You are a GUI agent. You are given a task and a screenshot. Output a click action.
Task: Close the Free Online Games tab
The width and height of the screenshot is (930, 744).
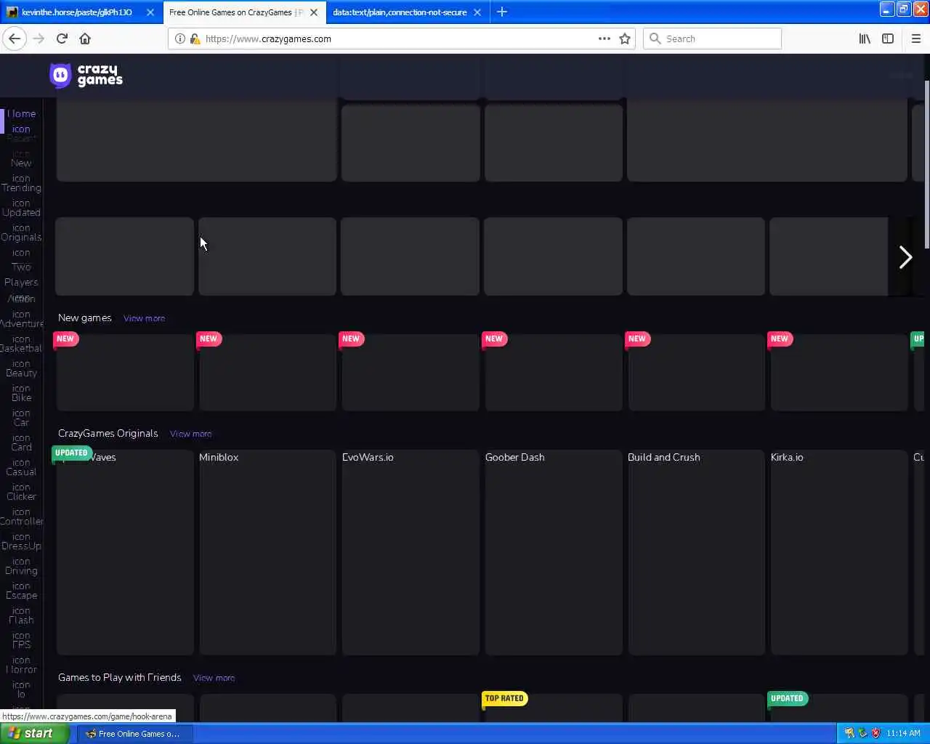coord(314,12)
